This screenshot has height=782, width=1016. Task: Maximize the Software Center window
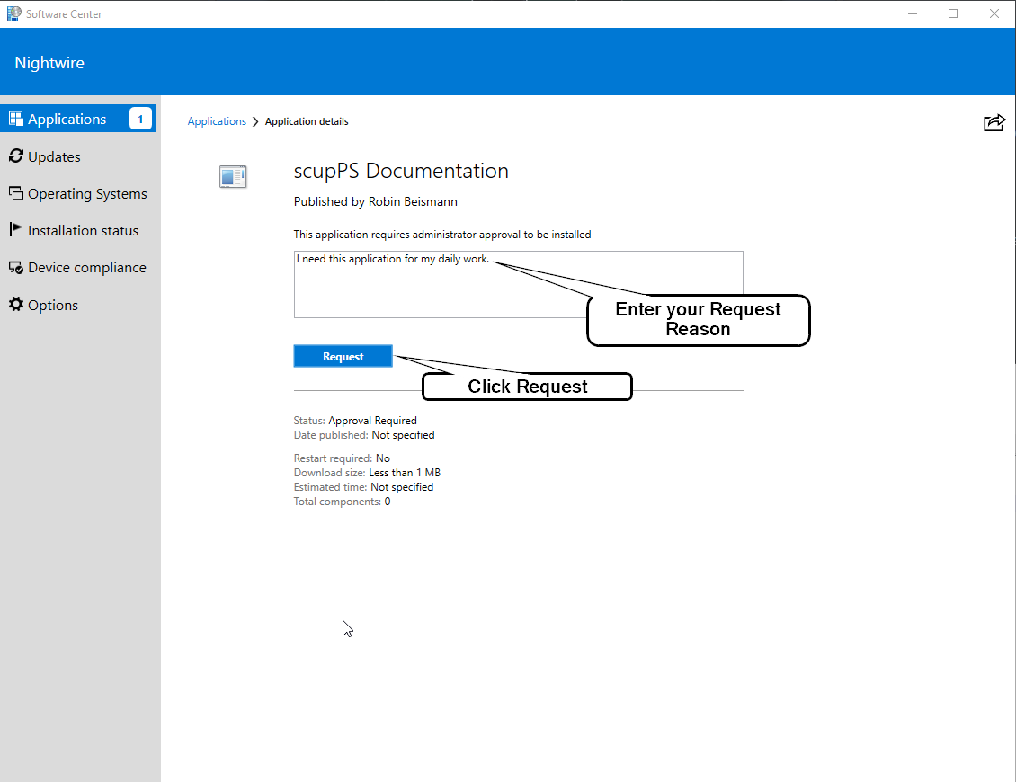tap(953, 13)
